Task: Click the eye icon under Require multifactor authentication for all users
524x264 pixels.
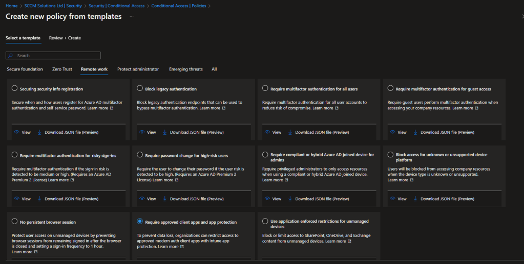Action: (x=266, y=132)
